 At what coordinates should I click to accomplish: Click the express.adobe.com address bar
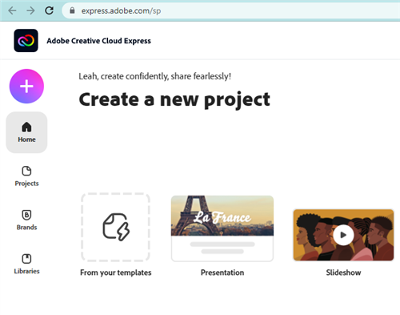click(x=231, y=10)
